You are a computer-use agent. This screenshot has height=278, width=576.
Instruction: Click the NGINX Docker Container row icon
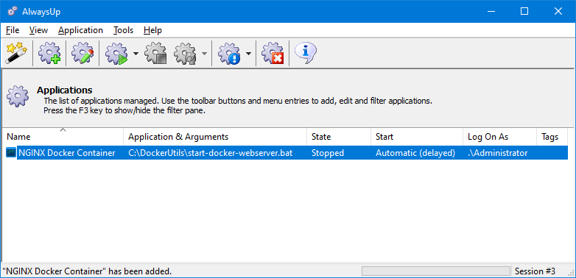(11, 153)
